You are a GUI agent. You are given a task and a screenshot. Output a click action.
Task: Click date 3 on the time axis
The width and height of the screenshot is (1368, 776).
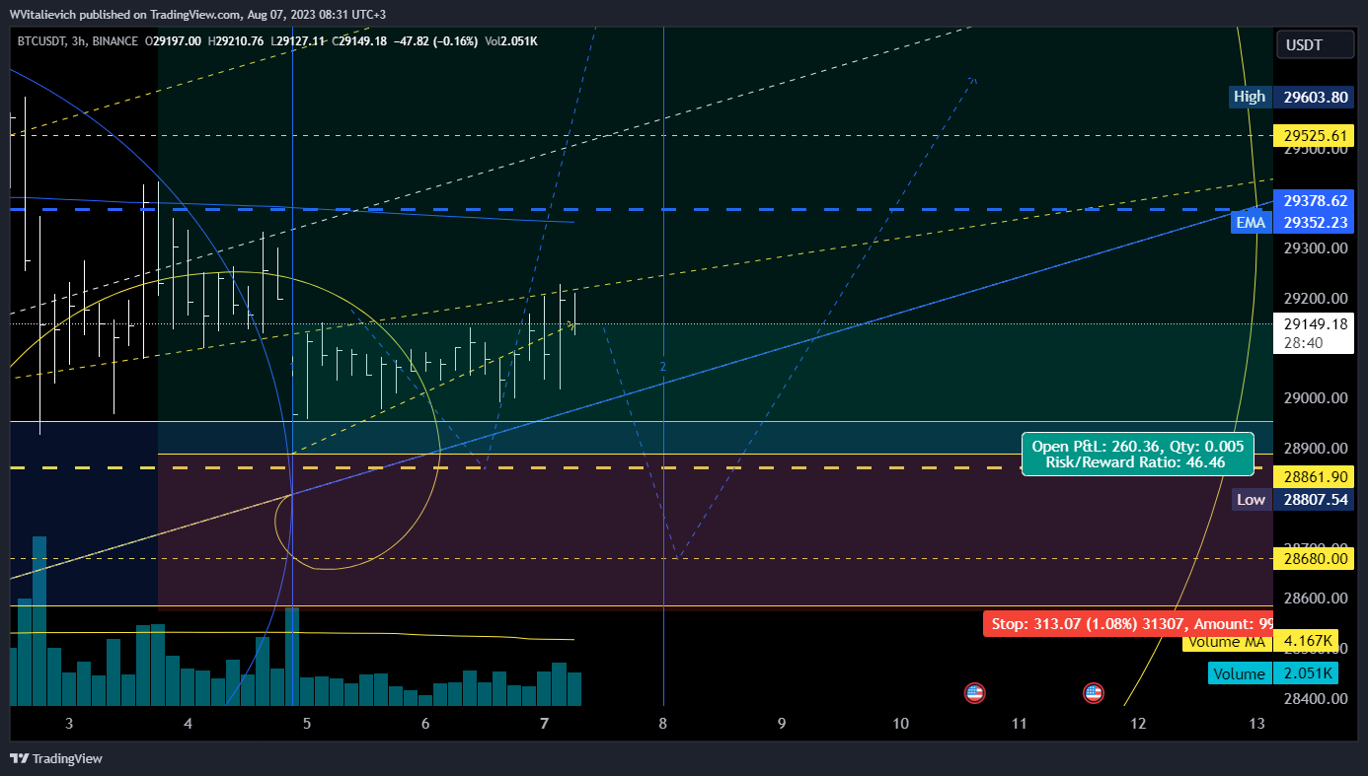(x=69, y=724)
